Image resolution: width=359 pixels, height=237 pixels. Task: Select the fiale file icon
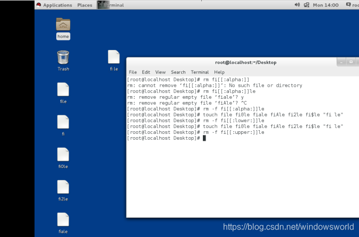point(63,223)
